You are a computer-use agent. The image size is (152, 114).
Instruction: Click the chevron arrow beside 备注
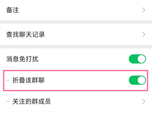(x=144, y=10)
